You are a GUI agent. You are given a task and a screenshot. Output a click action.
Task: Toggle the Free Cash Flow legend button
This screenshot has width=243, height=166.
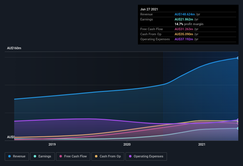click(x=73, y=157)
